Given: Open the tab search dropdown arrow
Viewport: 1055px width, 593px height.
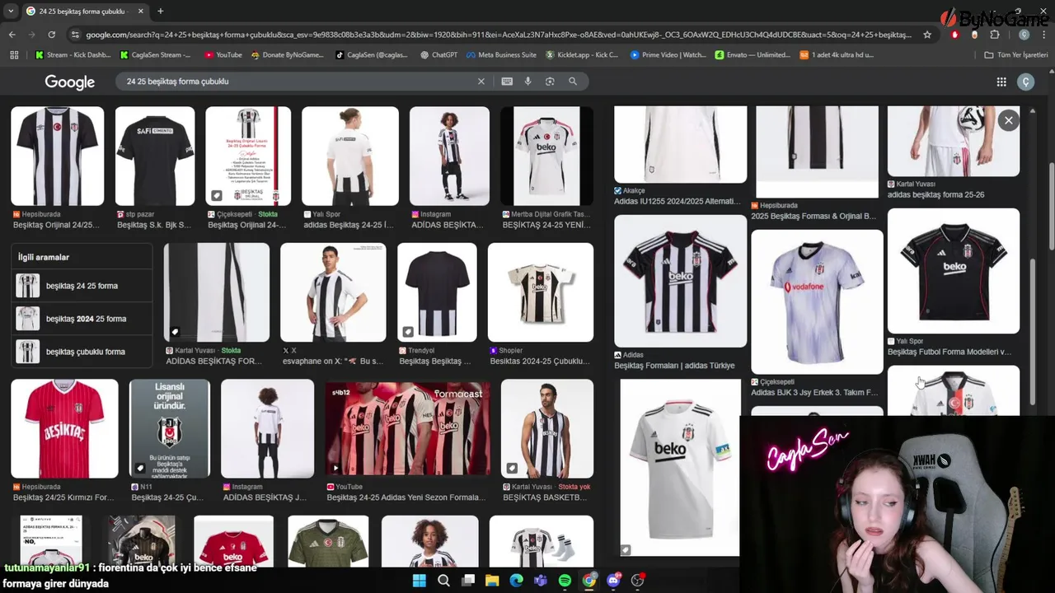Looking at the screenshot, I should click(11, 11).
